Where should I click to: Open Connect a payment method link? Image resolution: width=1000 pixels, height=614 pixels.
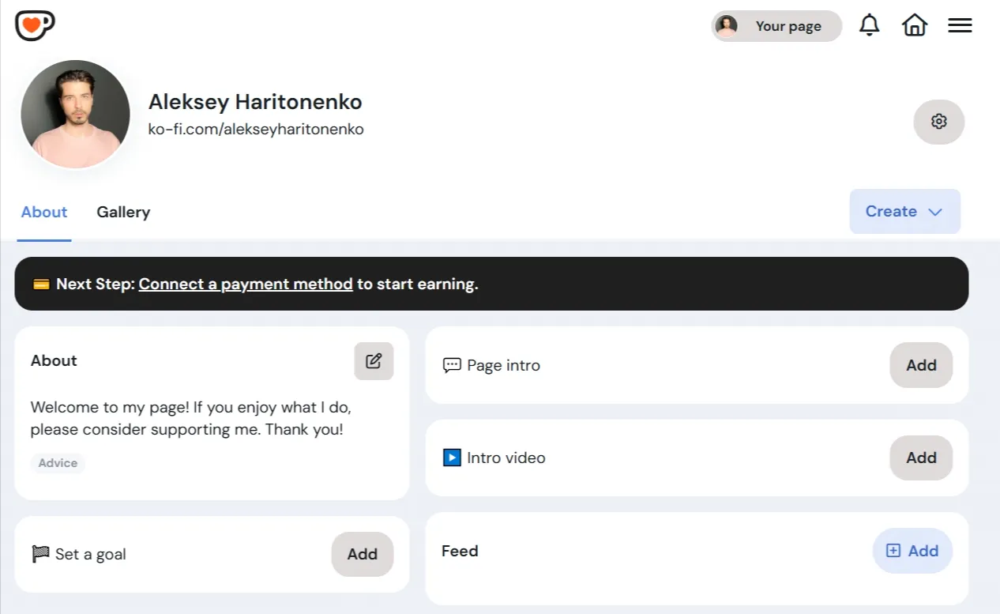tap(246, 284)
